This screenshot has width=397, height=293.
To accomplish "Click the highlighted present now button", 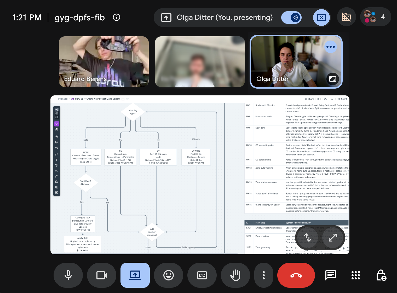I will click(x=135, y=275).
